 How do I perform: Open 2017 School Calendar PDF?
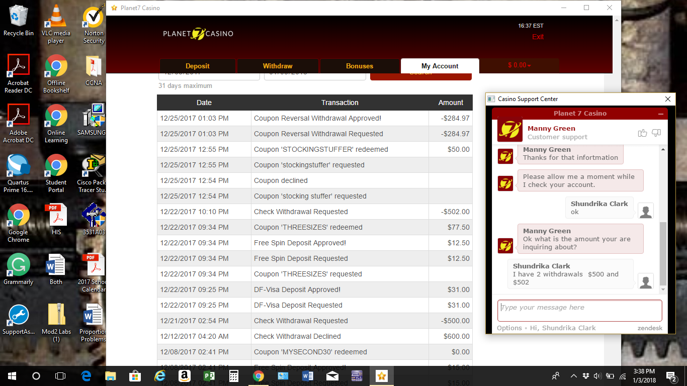point(93,273)
